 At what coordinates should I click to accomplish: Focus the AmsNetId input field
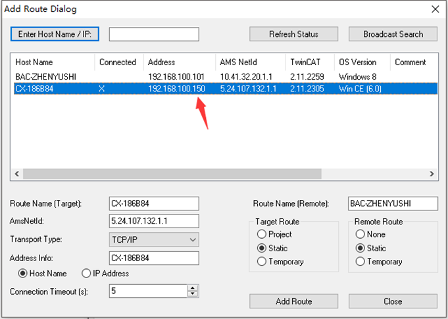pos(154,221)
